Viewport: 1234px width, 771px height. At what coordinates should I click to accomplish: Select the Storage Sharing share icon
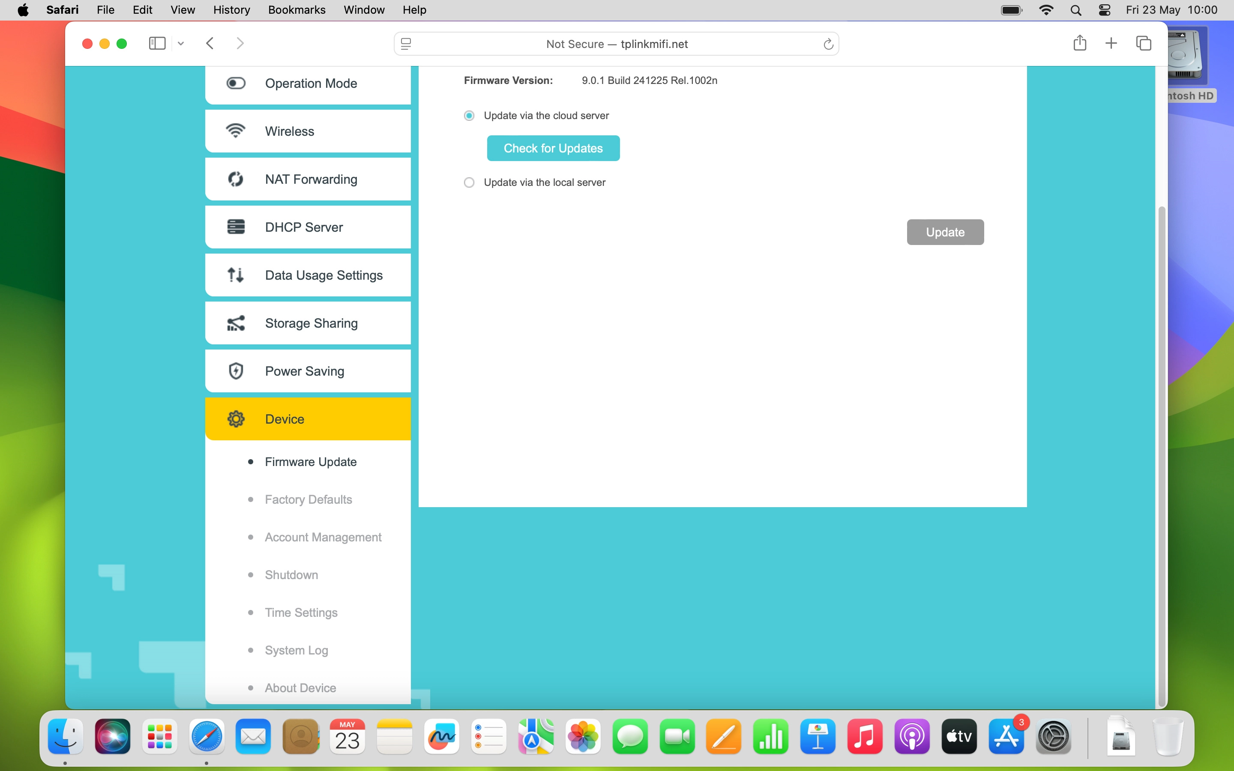point(236,322)
